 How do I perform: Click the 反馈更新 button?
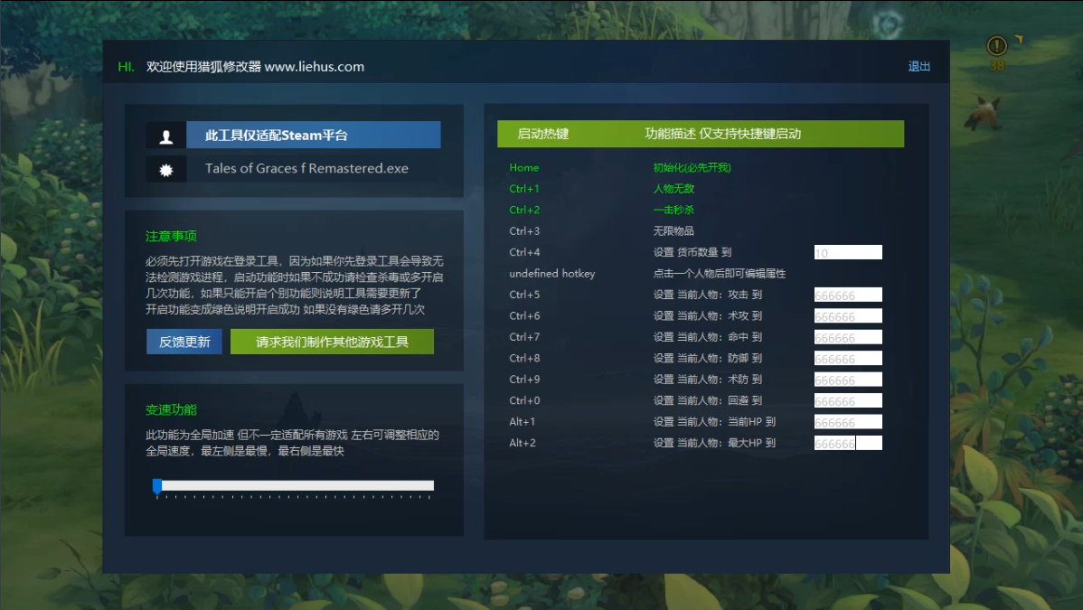click(184, 342)
